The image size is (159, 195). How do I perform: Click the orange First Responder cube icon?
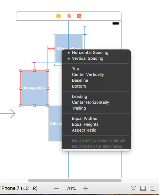click(69, 16)
